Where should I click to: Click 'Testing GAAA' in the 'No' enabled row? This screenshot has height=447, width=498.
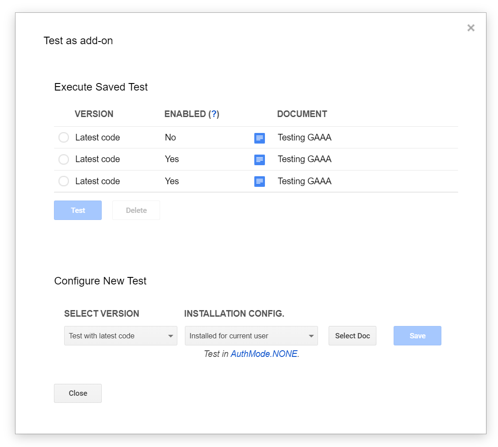tap(304, 137)
